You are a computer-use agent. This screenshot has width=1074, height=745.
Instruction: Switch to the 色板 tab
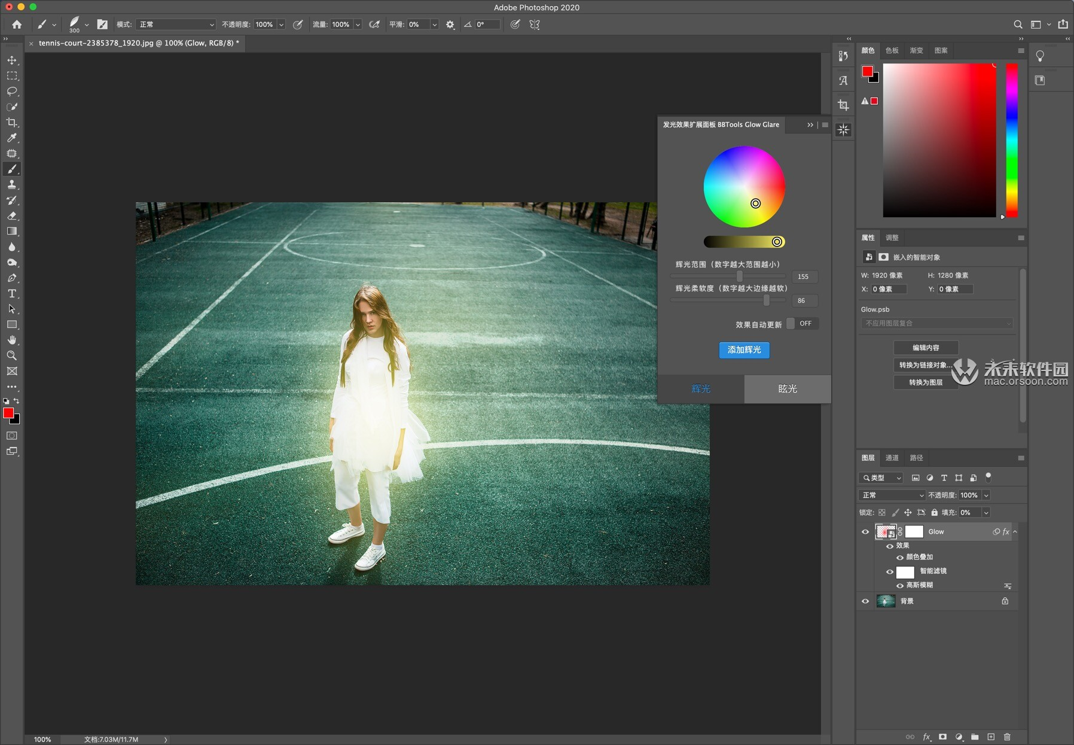(x=892, y=50)
